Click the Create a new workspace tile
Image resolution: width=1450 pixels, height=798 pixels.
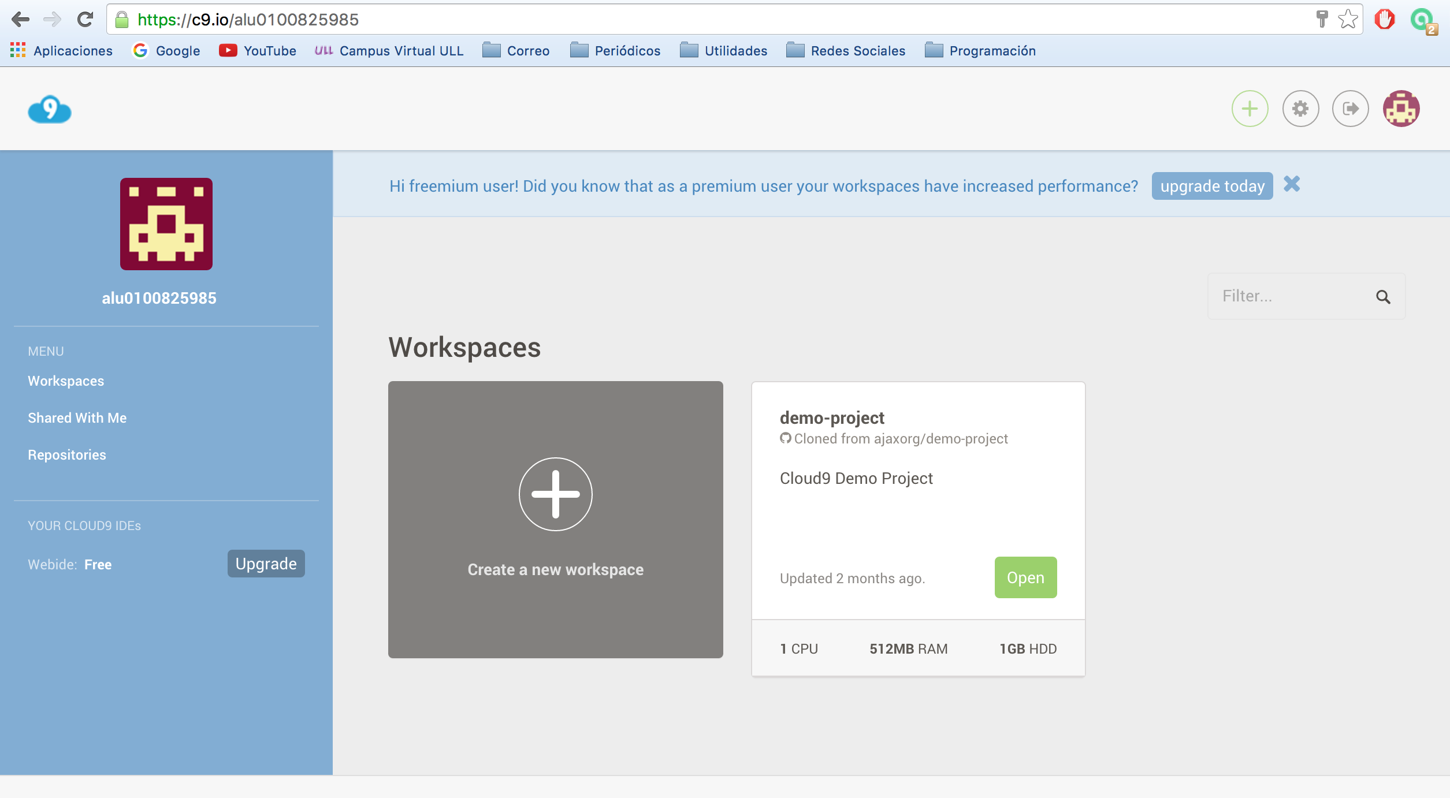[x=555, y=519]
